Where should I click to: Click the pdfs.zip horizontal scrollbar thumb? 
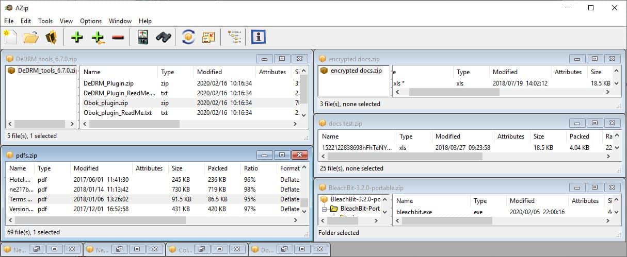pyautogui.click(x=100, y=220)
